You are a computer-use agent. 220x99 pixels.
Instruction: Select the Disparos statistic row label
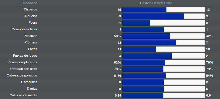coord(31,10)
